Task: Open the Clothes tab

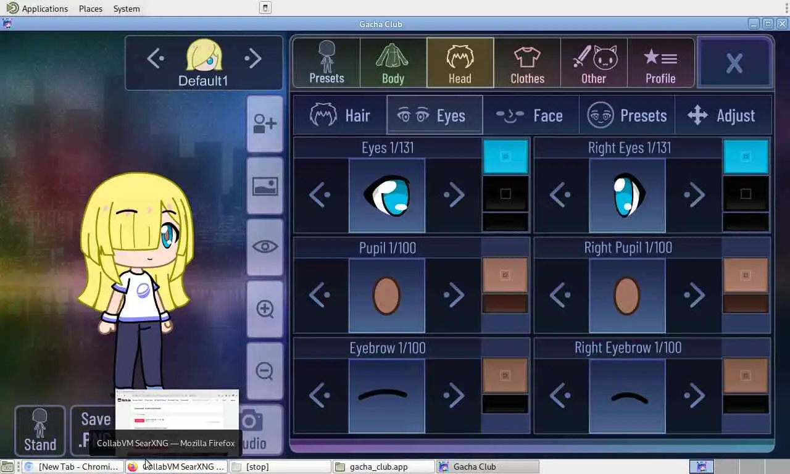Action: (527, 62)
